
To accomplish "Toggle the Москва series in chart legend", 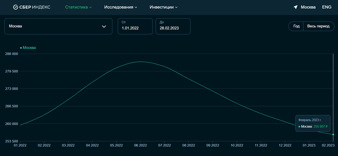I will [28, 48].
